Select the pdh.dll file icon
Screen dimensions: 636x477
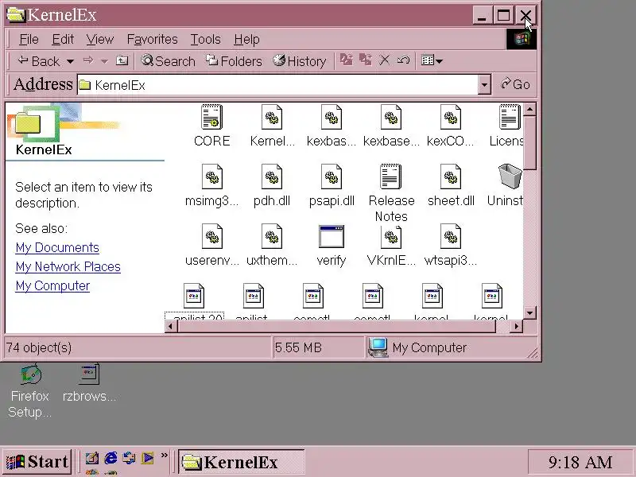point(272,176)
